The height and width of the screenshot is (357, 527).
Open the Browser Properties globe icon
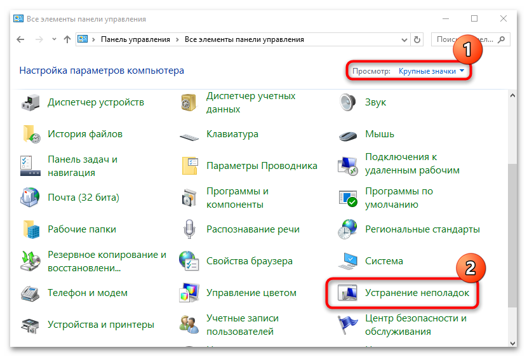[x=189, y=261]
